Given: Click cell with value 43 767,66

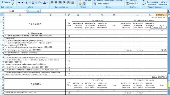Looking at the screenshot, I should (x=138, y=50).
